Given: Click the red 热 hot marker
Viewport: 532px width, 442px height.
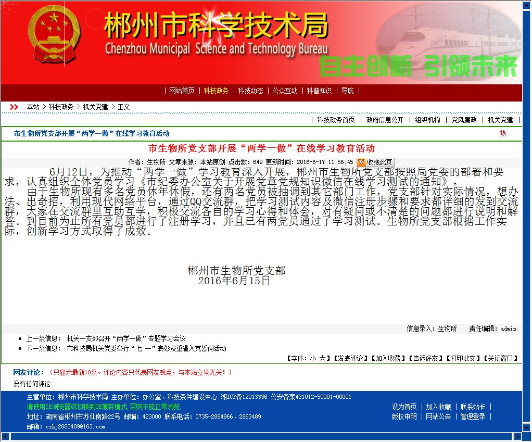Looking at the screenshot, I should 503,134.
